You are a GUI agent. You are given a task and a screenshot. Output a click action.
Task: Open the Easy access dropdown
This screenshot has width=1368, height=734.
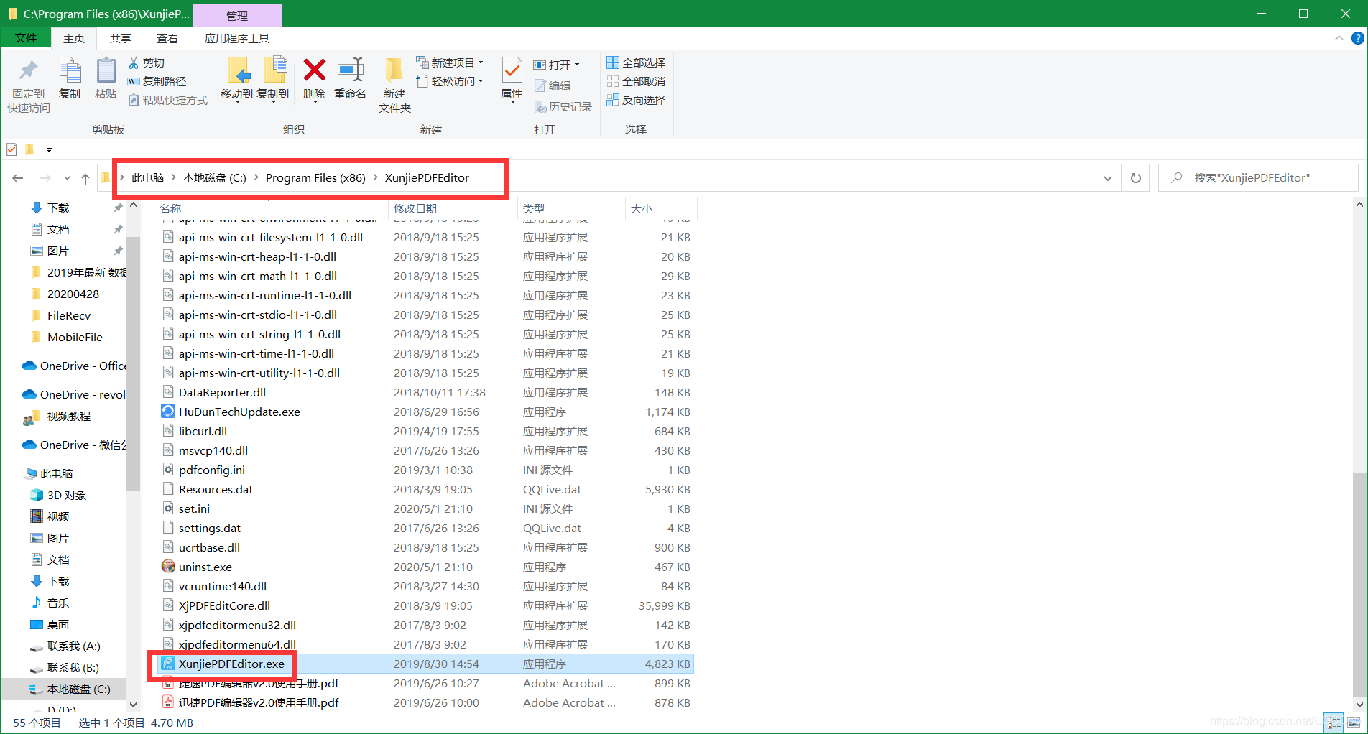[450, 82]
